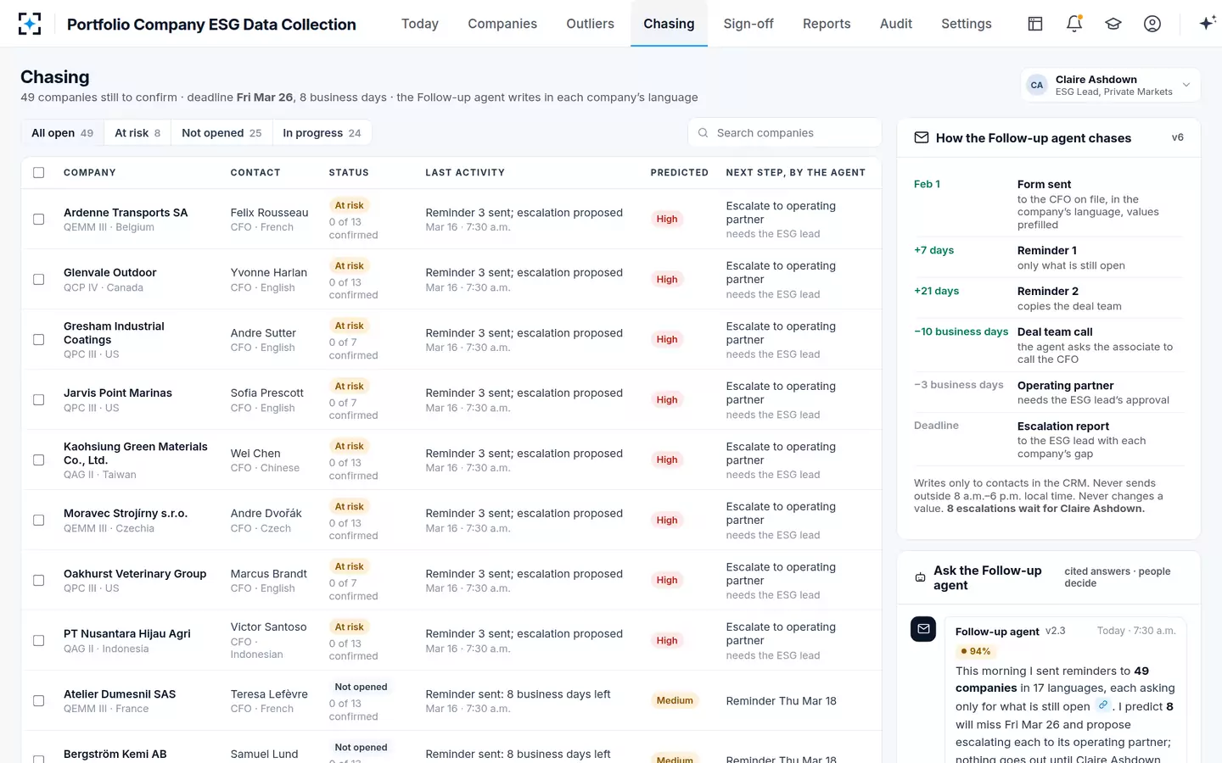Open the Sign-off tab

click(x=748, y=24)
